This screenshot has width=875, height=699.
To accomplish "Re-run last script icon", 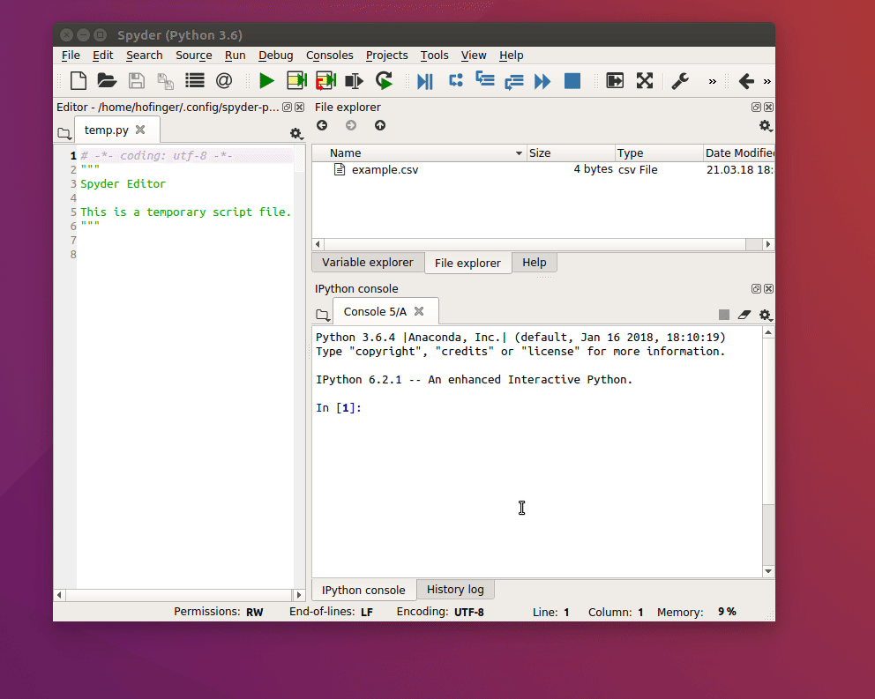I will tap(384, 81).
